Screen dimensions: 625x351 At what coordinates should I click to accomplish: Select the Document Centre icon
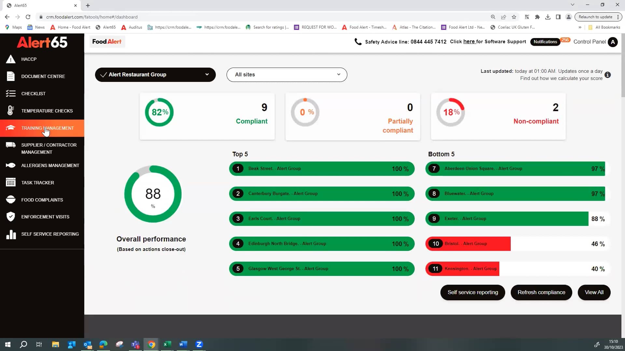pyautogui.click(x=11, y=76)
